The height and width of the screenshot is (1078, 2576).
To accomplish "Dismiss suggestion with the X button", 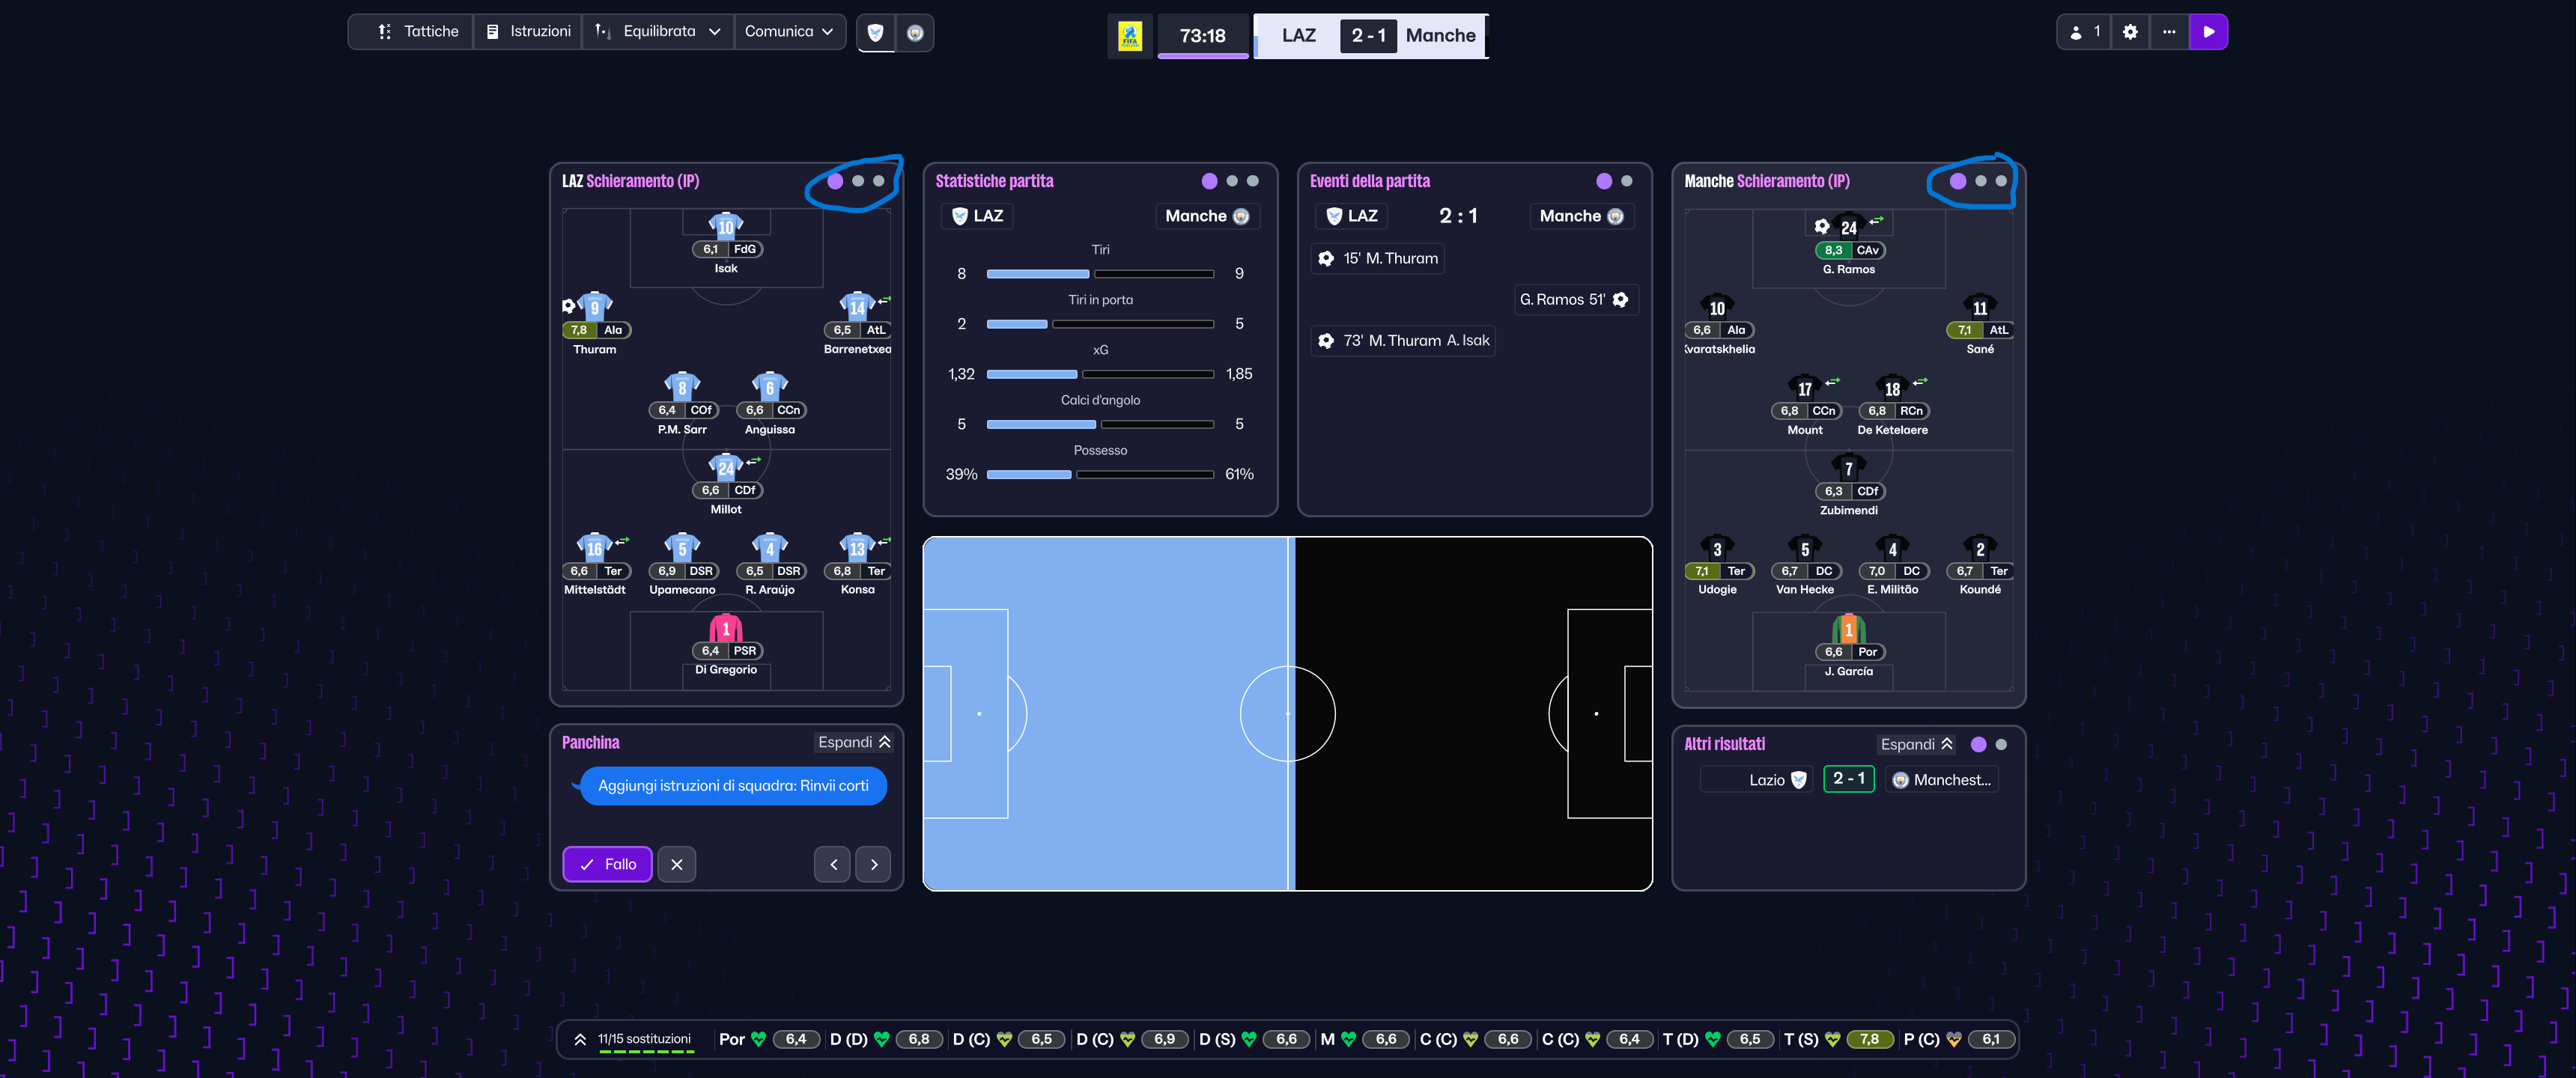I will [677, 864].
